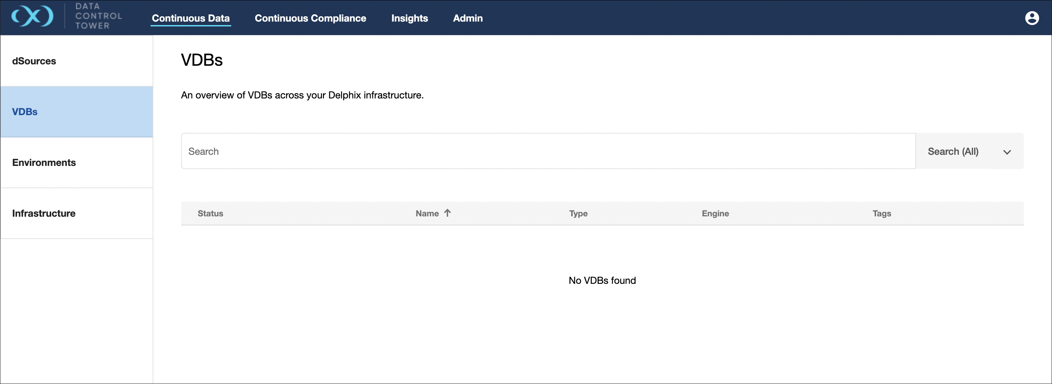Click the Name column sort arrow
Image resolution: width=1052 pixels, height=384 pixels.
[x=447, y=213]
